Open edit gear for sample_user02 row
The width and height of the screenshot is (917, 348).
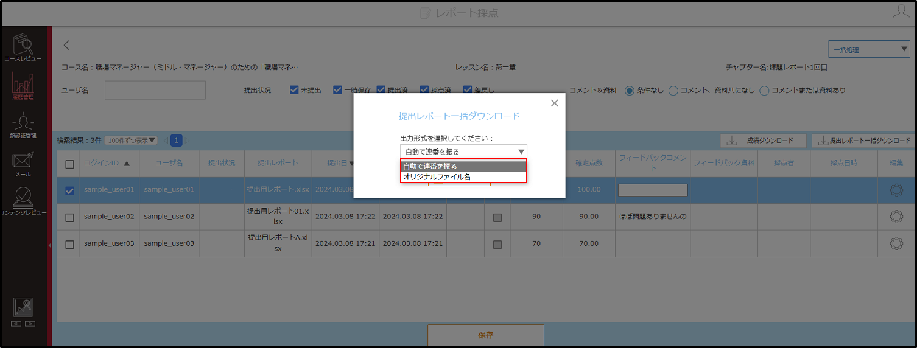point(896,217)
